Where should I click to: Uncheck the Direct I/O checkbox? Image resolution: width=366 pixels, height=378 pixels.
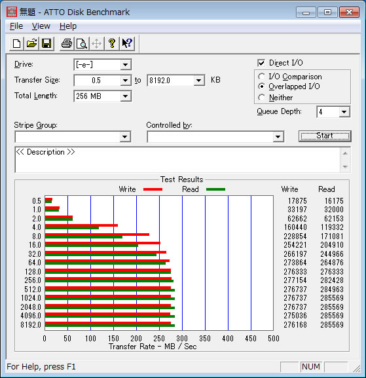261,63
